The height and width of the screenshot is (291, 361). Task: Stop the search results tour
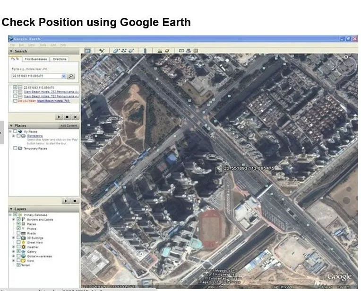tap(67, 117)
